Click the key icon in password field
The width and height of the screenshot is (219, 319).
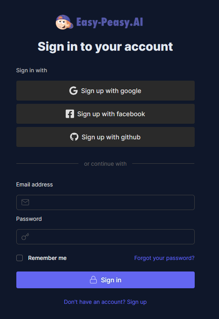pos(25,237)
